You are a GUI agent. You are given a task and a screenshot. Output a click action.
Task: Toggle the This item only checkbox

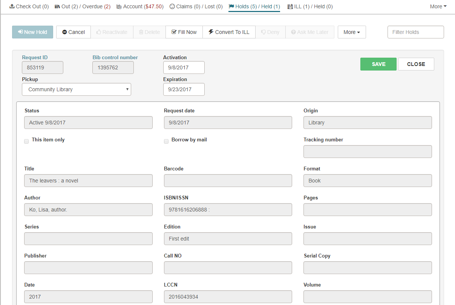pos(26,141)
